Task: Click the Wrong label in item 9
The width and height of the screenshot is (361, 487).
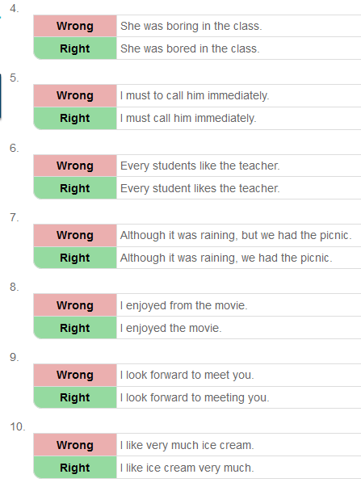Action: pyautogui.click(x=75, y=375)
